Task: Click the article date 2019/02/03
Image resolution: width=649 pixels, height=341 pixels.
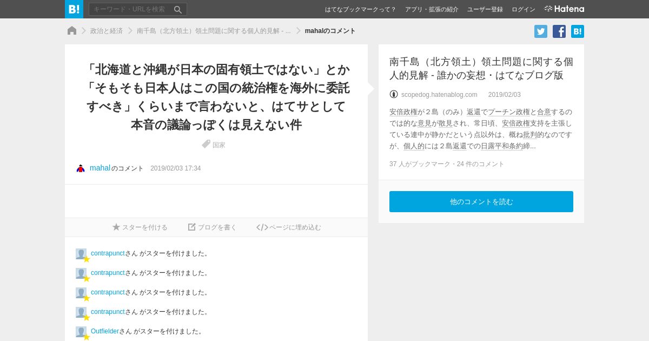Action: [505, 95]
